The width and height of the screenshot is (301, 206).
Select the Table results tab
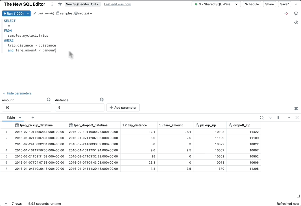point(11,118)
